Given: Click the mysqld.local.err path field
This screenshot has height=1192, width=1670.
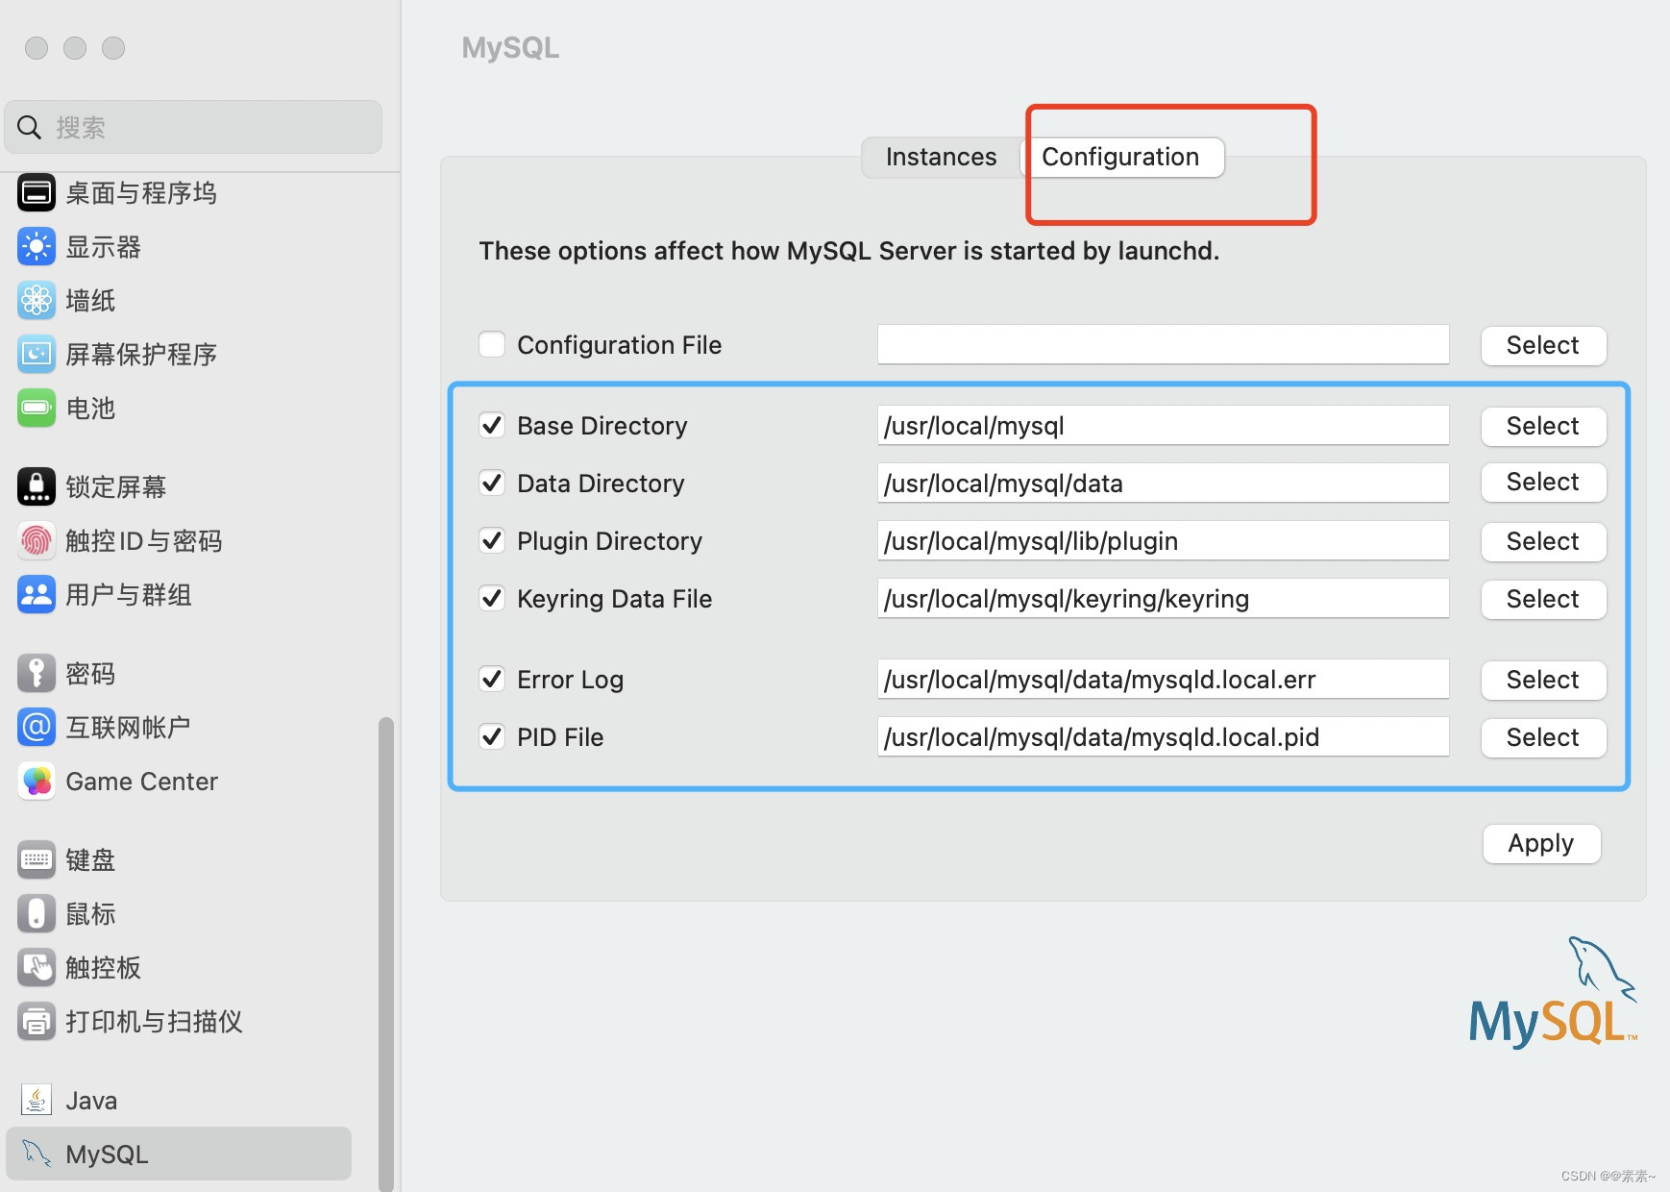Looking at the screenshot, I should click(1163, 679).
